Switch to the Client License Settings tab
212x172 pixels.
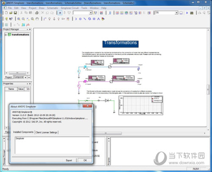pyautogui.click(x=46, y=132)
